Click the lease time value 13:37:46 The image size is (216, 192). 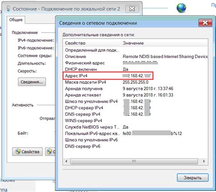pyautogui.click(x=165, y=89)
